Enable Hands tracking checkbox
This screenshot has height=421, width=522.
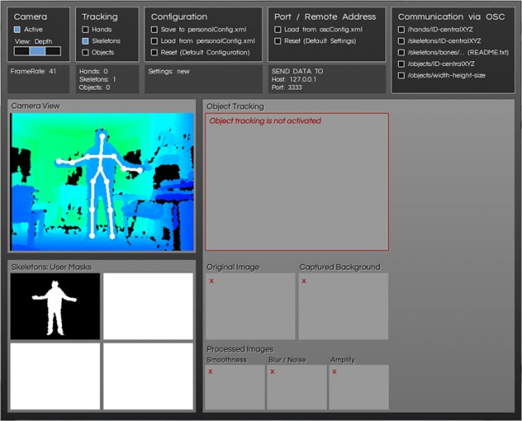(86, 29)
